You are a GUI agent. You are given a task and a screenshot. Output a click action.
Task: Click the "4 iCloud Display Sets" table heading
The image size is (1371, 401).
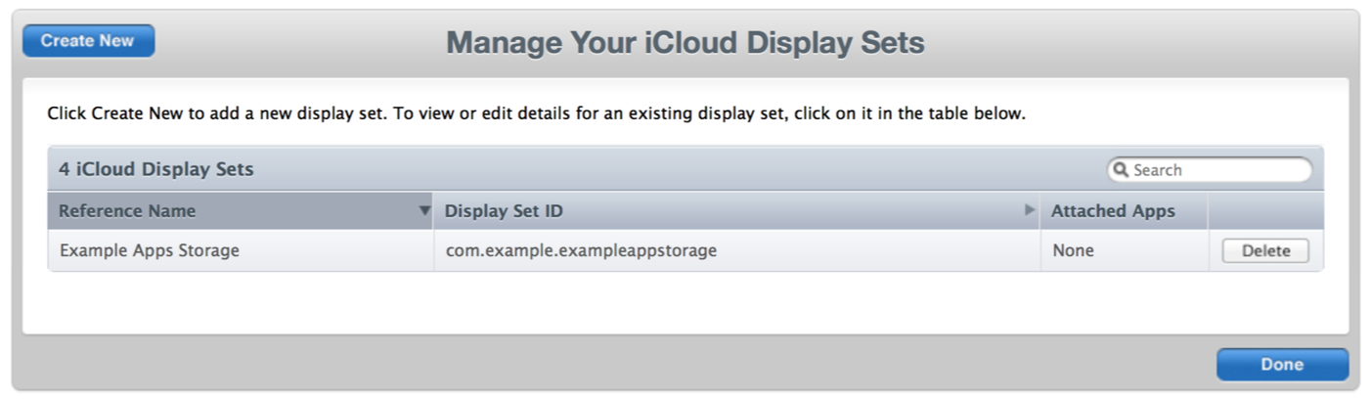pyautogui.click(x=156, y=169)
